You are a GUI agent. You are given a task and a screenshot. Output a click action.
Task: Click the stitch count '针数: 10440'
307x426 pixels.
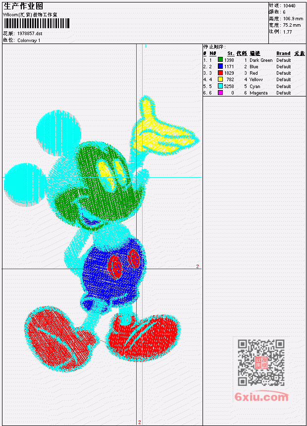pyautogui.click(x=282, y=6)
